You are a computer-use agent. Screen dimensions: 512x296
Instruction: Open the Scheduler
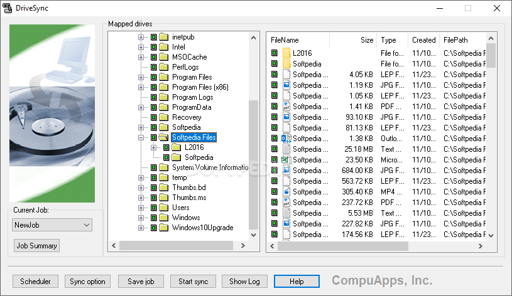(35, 282)
